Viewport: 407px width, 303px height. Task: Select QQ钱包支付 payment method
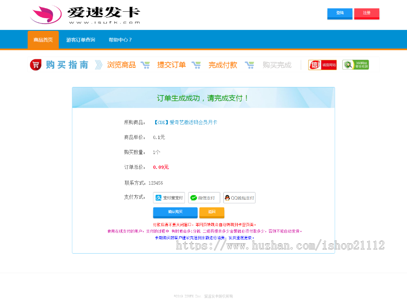239,198
